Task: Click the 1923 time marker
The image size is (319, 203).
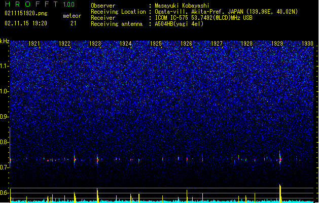Action: point(95,44)
